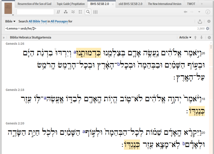Select the BHS SESB 2.0 tab
The image size is (214, 154).
tap(100, 4)
